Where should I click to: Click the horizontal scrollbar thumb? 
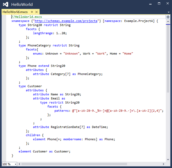click(x=74, y=164)
